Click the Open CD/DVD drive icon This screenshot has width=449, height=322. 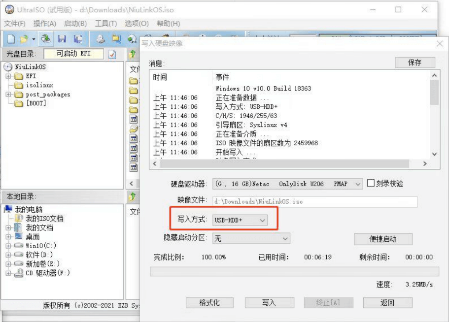(101, 39)
